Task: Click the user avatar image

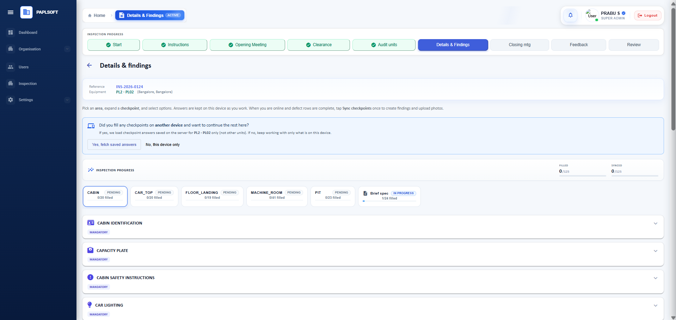Action: [592, 16]
